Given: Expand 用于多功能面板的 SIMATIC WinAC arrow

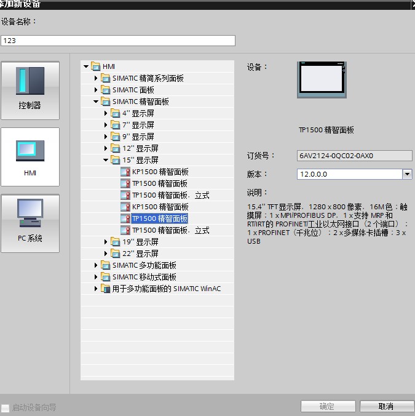Looking at the screenshot, I should pyautogui.click(x=96, y=289).
